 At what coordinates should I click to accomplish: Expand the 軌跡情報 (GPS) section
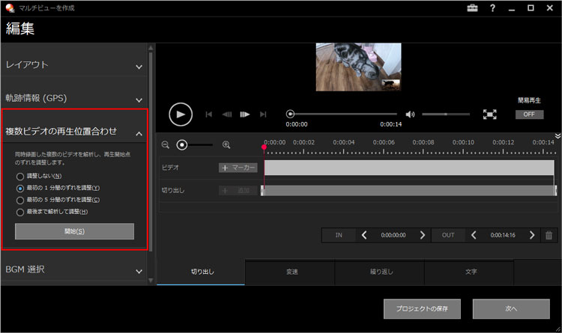[139, 99]
